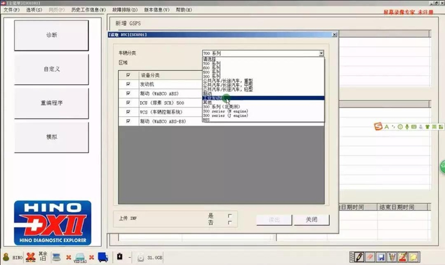Image resolution: width=445 pixels, height=265 pixels.
Task: Check the 是 option for 上传 INF
Action: [x=229, y=216]
